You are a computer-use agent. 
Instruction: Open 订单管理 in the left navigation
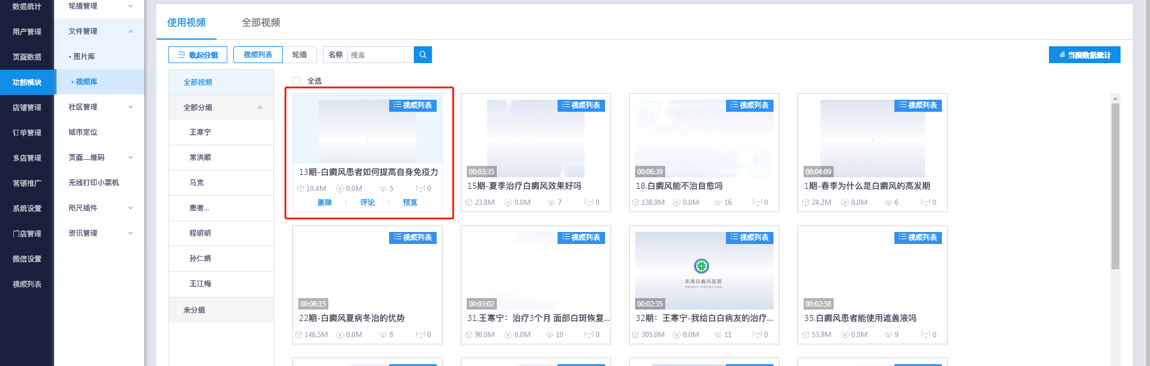coord(27,133)
